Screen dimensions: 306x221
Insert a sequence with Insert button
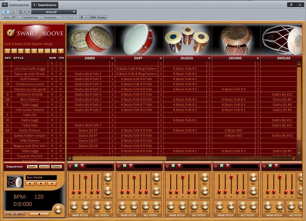[32, 167]
